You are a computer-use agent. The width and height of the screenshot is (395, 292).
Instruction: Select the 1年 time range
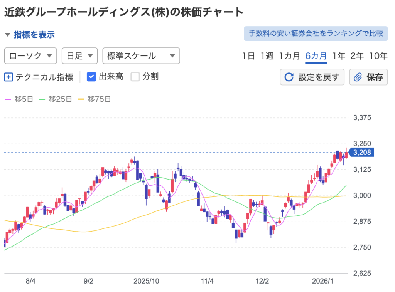point(339,56)
